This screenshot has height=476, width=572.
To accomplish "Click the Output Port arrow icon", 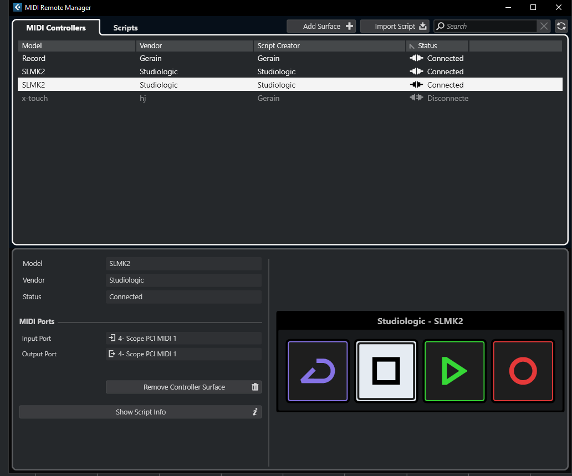I will [x=112, y=354].
